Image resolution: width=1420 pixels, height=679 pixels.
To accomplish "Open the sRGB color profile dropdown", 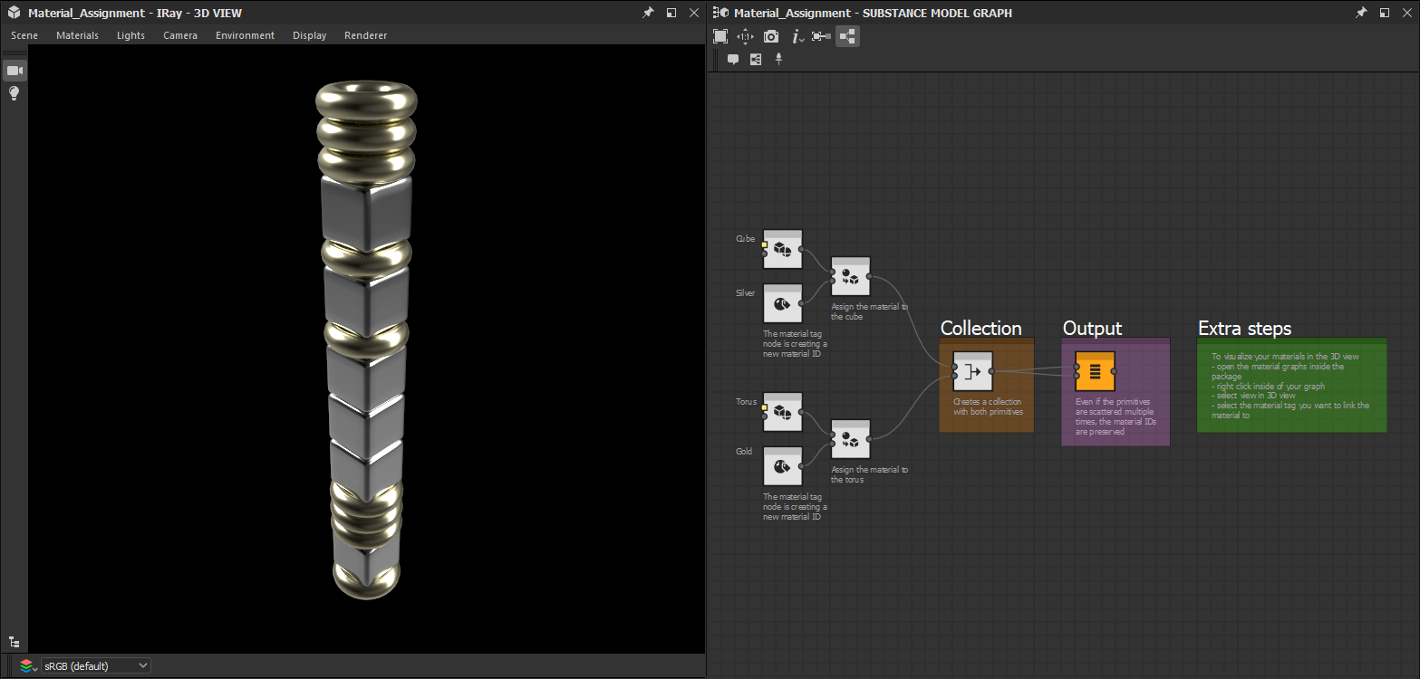I will (95, 665).
